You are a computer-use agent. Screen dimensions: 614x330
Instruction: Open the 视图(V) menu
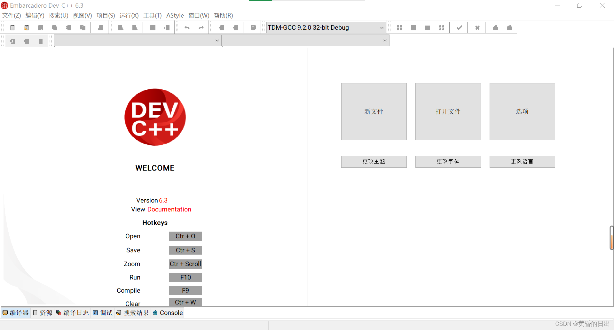82,15
